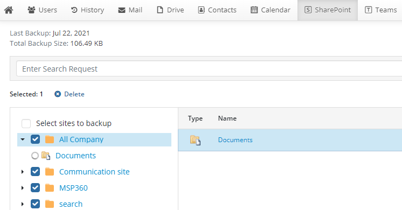402x210 pixels.
Task: Select the SharePoint tab
Action: tap(328, 10)
